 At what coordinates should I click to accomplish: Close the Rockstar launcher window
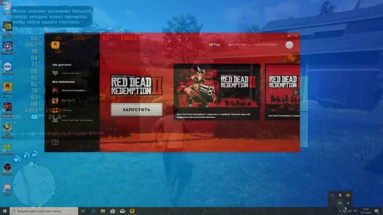(x=296, y=36)
